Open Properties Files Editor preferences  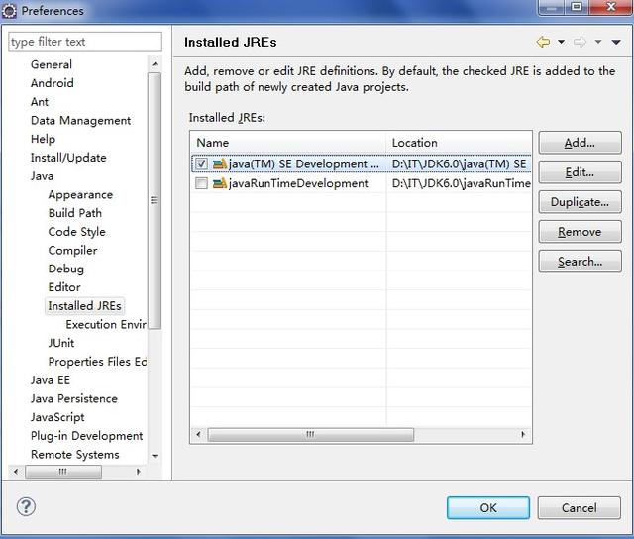[x=97, y=362]
